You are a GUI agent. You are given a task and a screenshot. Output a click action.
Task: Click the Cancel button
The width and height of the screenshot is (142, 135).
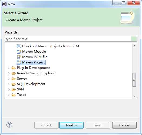(x=124, y=125)
